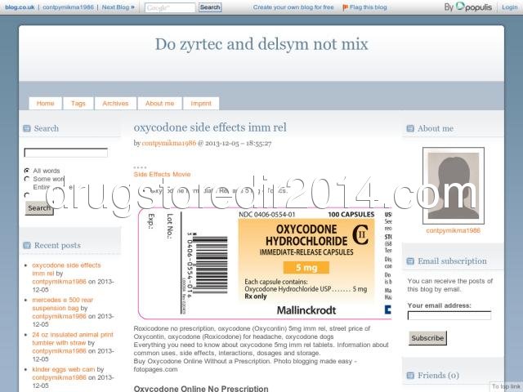Select the Some words radio button
The height and width of the screenshot is (392, 523).
point(27,179)
